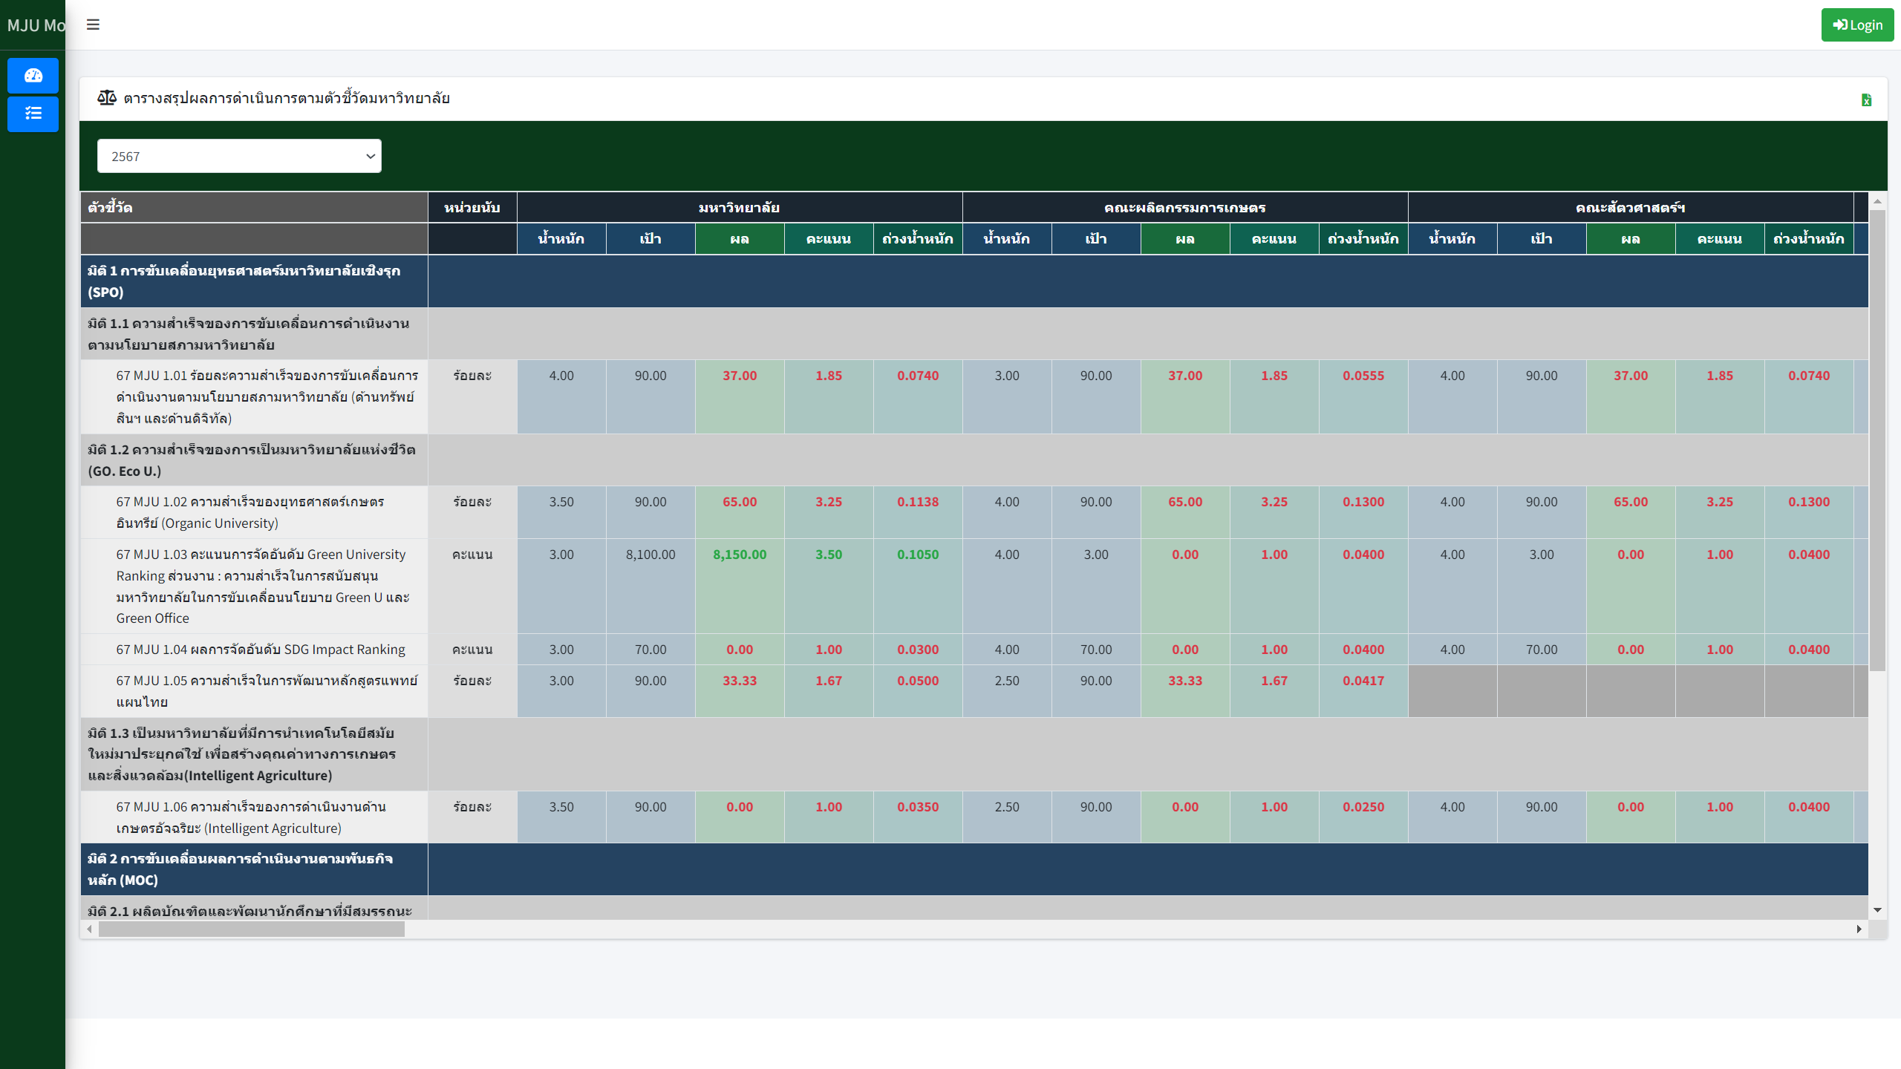Click the horizontal scrollbar right arrow
Viewport: 1901px width, 1069px height.
click(1859, 929)
